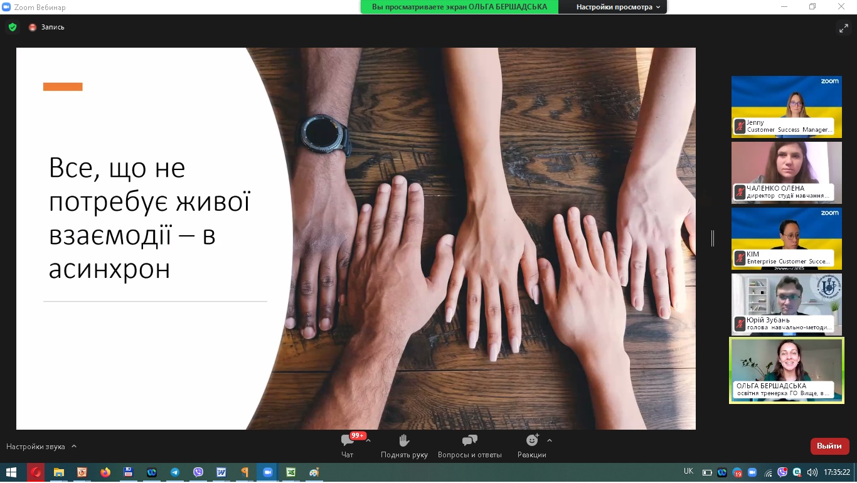Expand audio settings (Настройки звука) chevron
Image resolution: width=857 pixels, height=483 pixels.
74,447
